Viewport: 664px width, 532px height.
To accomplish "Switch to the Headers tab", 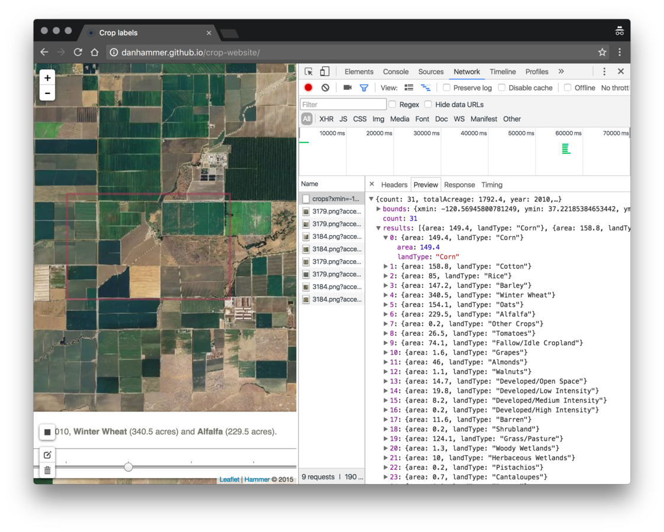I will [x=394, y=184].
